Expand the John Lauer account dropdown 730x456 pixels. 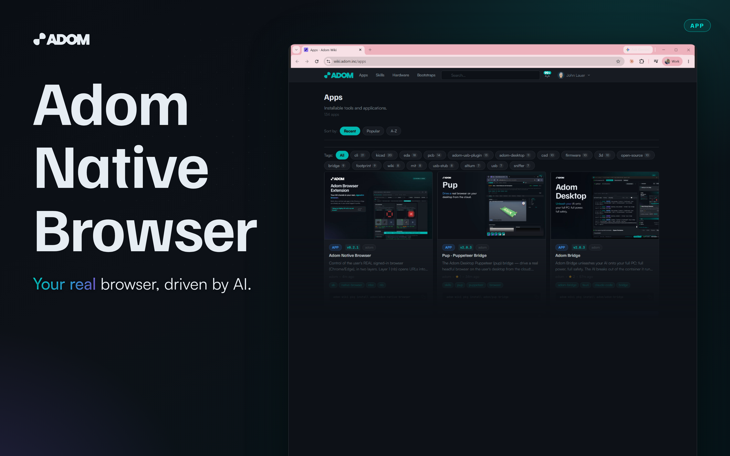(589, 75)
